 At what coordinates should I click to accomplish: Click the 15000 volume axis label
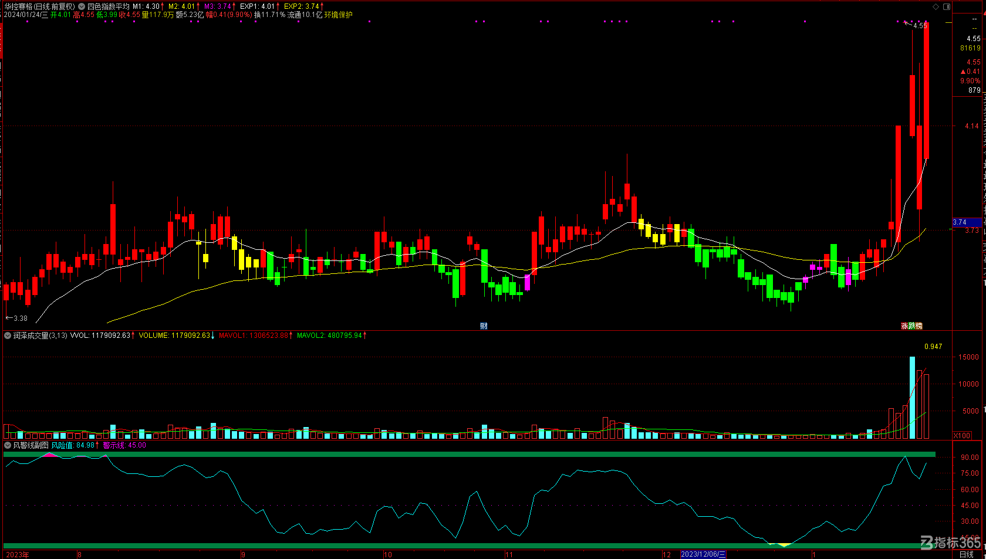968,357
